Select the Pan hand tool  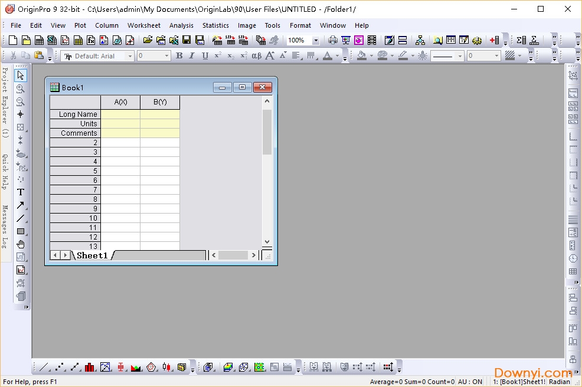pyautogui.click(x=21, y=244)
